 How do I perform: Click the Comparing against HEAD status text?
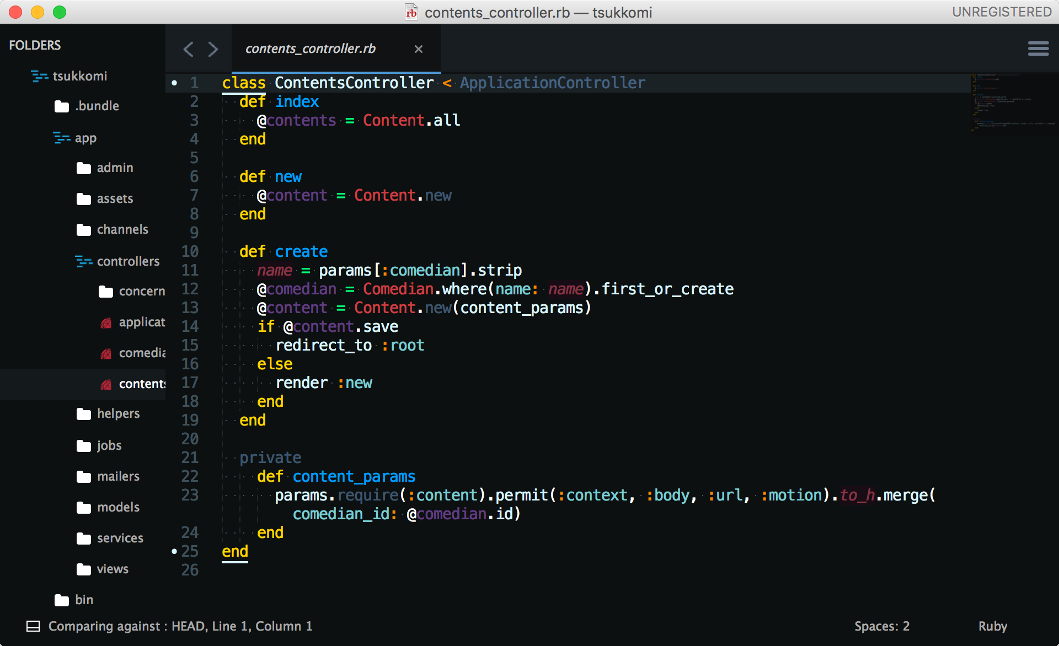[x=180, y=626]
